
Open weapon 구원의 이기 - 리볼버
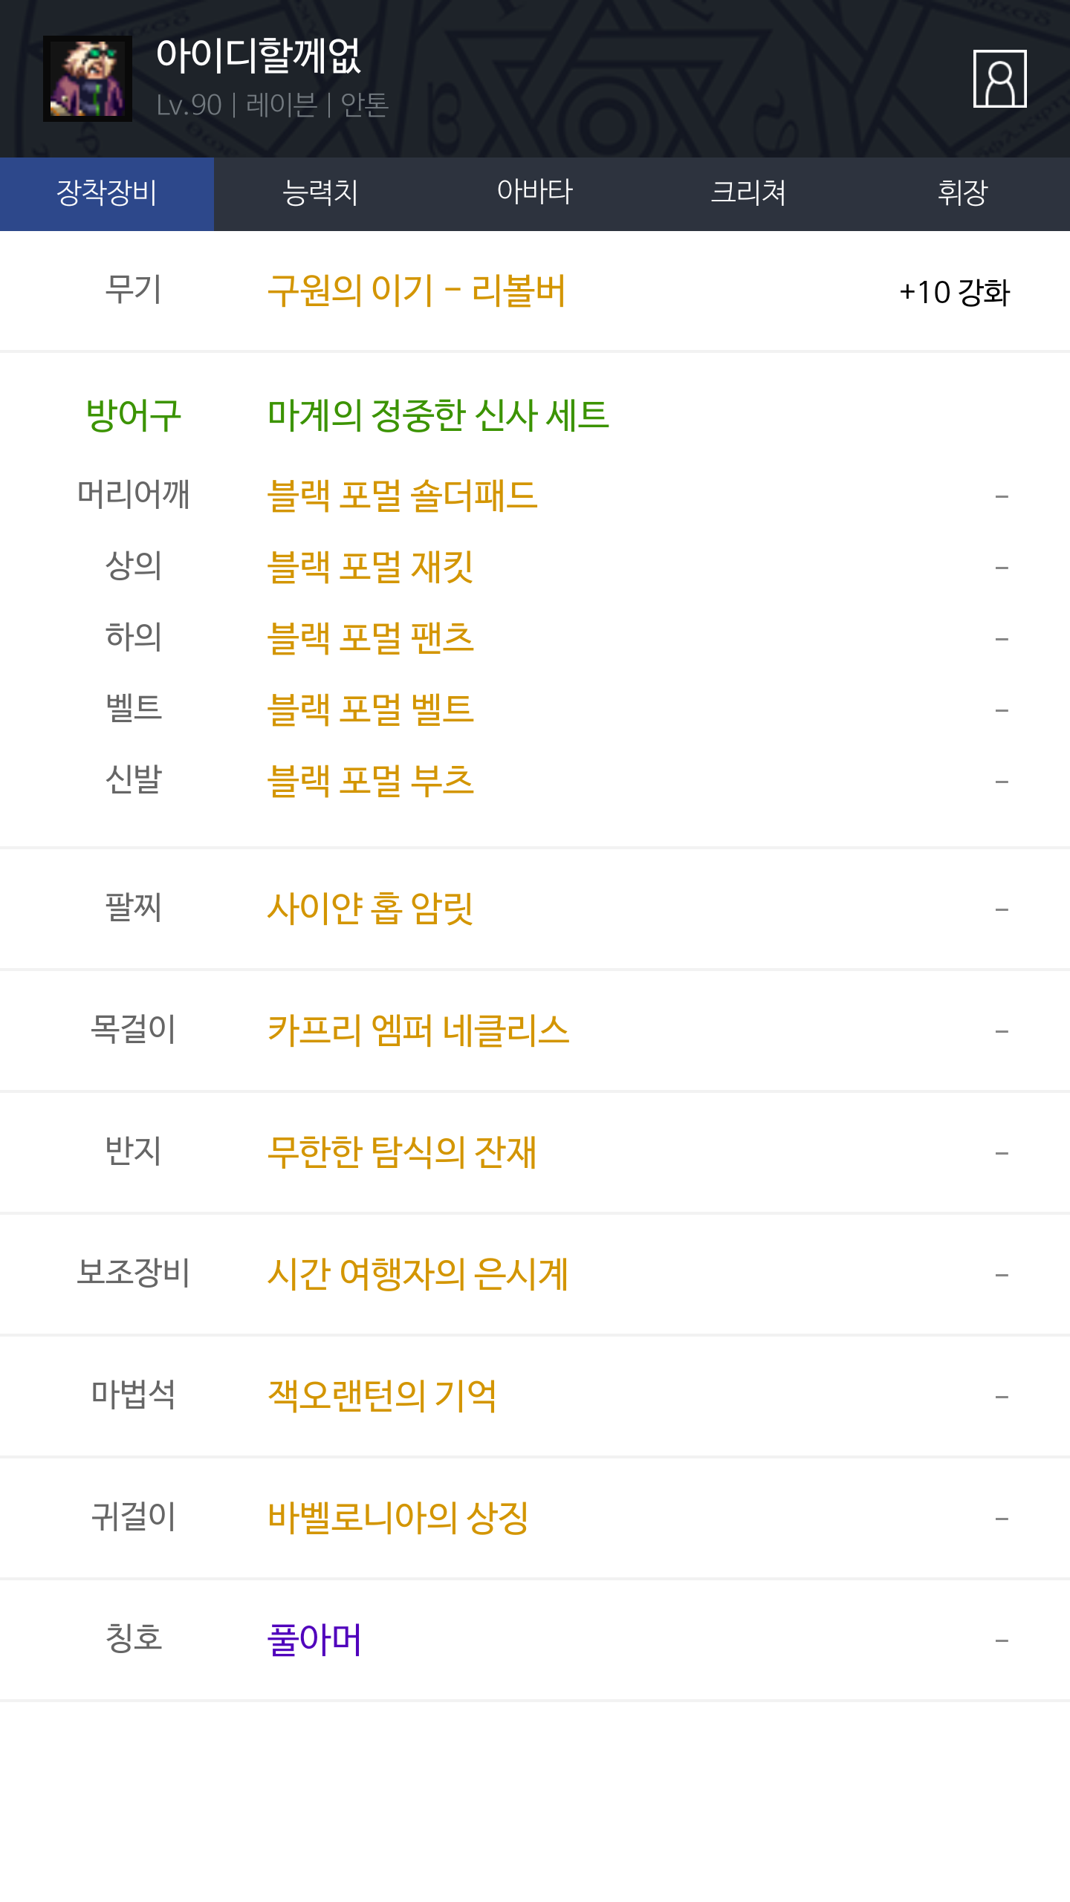click(416, 291)
